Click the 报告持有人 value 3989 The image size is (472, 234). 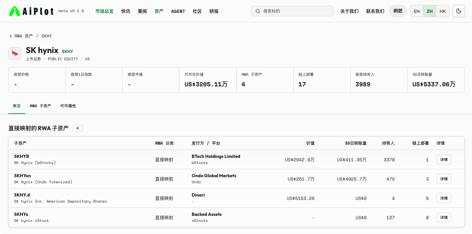click(x=363, y=84)
